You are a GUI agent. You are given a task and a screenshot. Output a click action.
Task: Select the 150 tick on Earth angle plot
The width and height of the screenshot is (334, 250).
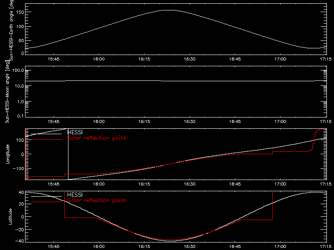click(x=20, y=12)
